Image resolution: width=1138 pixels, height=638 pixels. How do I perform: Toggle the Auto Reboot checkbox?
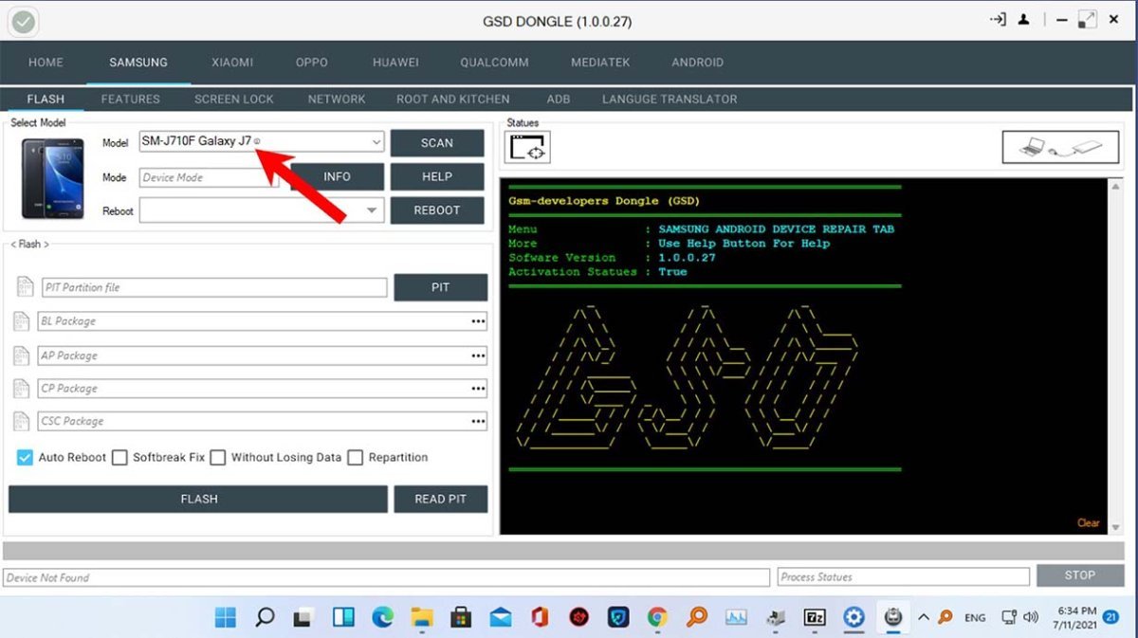pyautogui.click(x=25, y=458)
